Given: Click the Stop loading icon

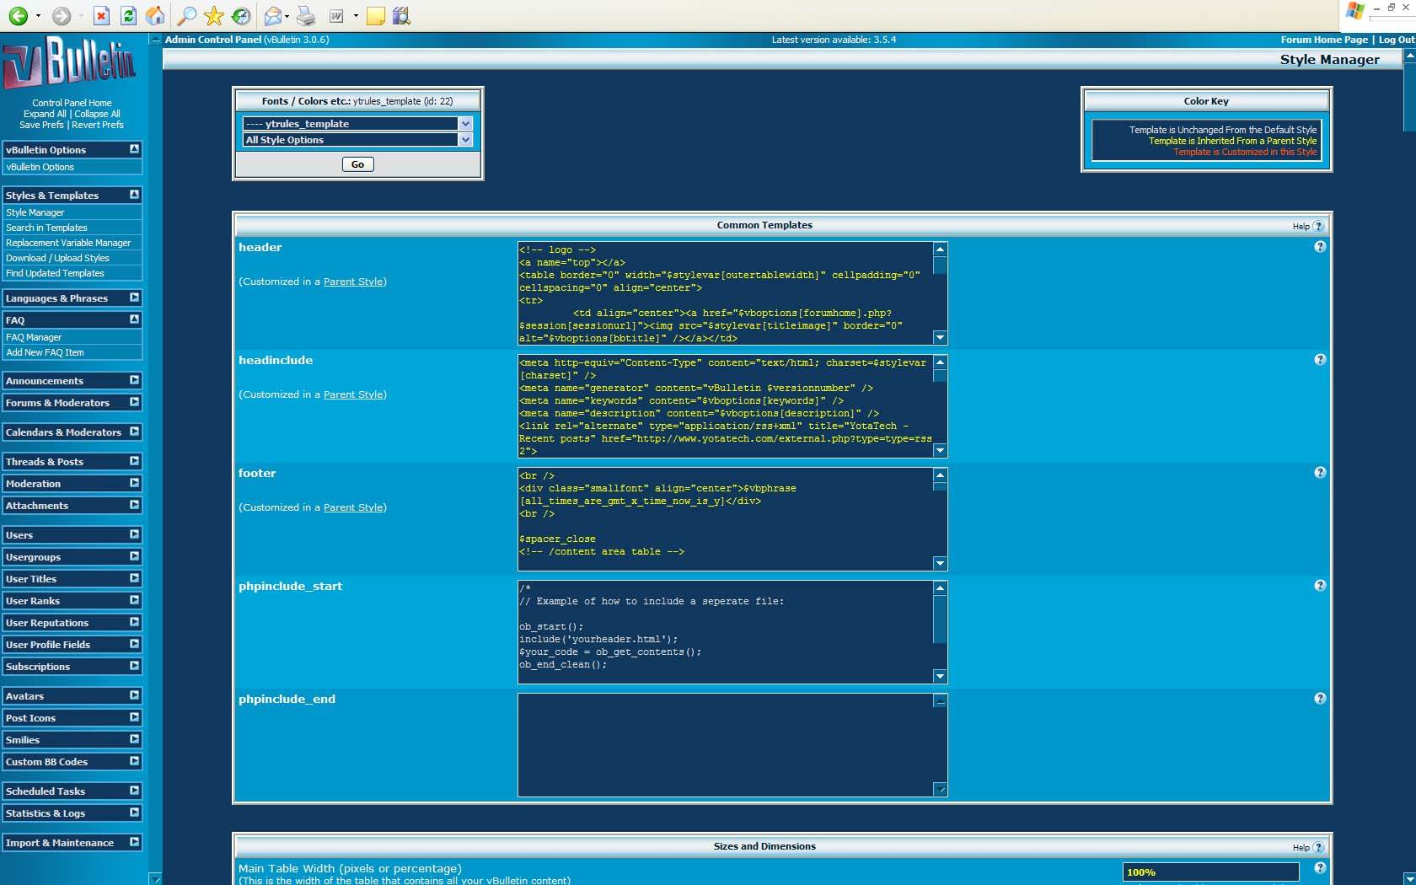Looking at the screenshot, I should tap(101, 15).
